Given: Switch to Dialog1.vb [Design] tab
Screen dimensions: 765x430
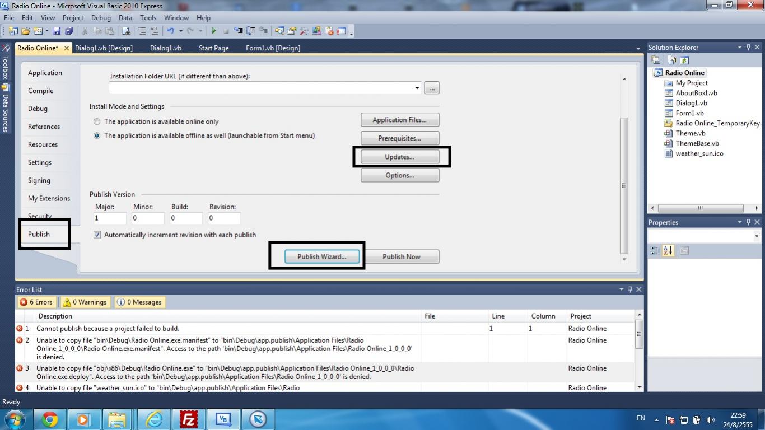Looking at the screenshot, I should [104, 48].
